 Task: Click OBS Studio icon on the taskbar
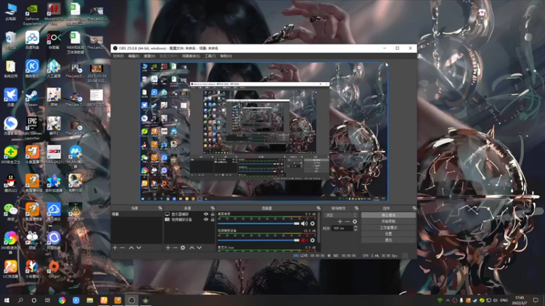click(x=131, y=301)
